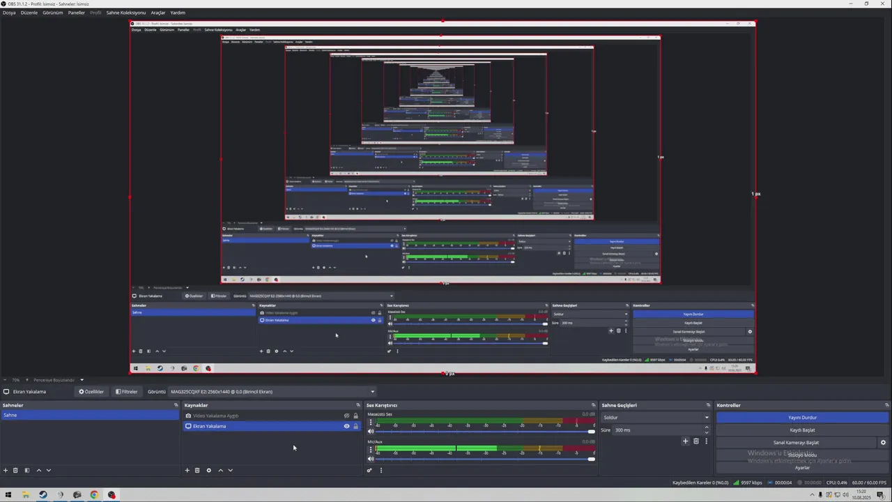Viewport: 892px width, 502px height.
Task: Open Google Chrome from the taskbar
Action: (94, 495)
